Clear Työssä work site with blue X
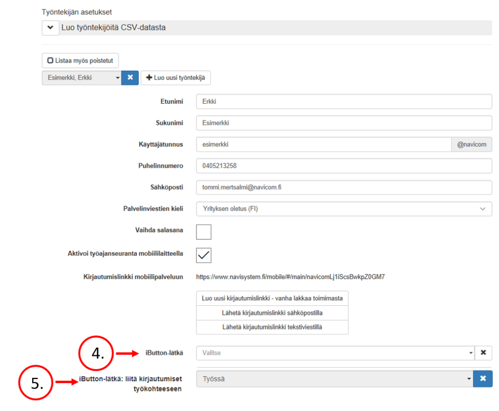The image size is (499, 411). [482, 379]
